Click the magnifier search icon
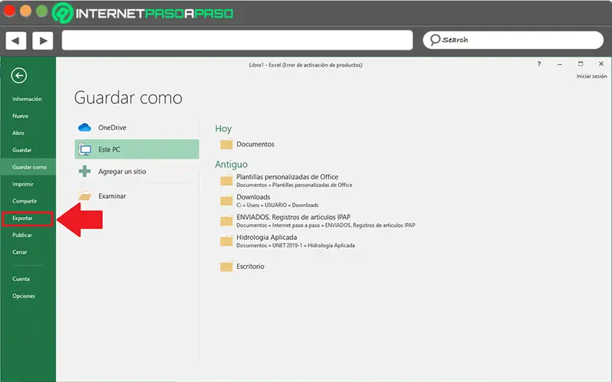The image size is (612, 382). pos(435,40)
